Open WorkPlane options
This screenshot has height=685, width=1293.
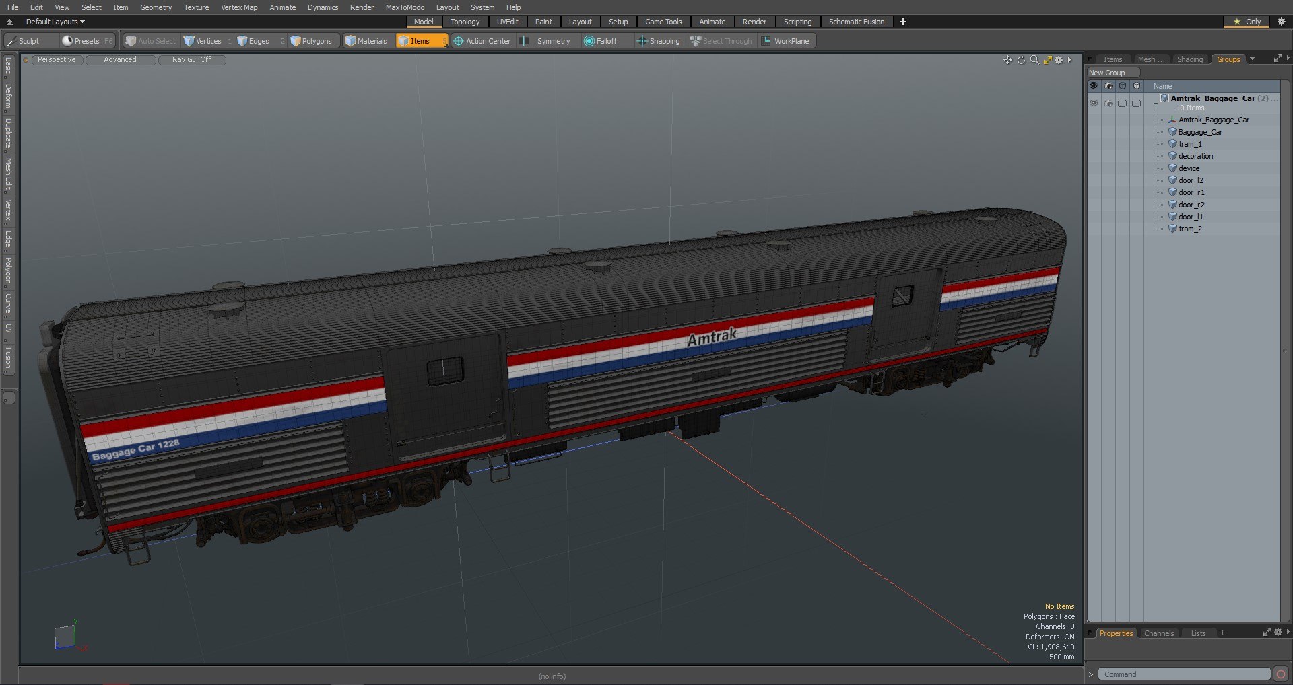[x=785, y=41]
